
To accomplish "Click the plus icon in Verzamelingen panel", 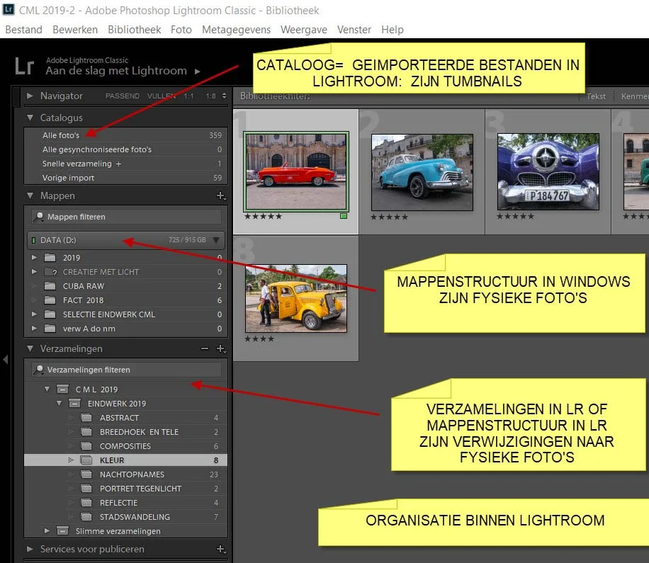I will (x=221, y=348).
